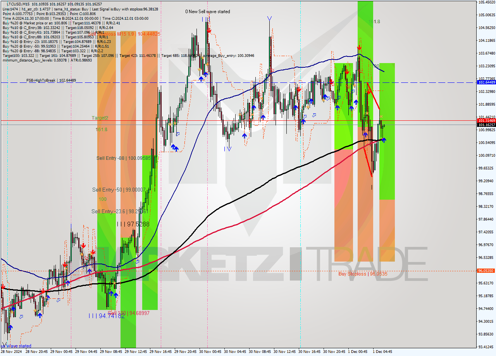Select the 'Buy Stoploss | 96.0535' label
The image size is (496, 356).
363,274
